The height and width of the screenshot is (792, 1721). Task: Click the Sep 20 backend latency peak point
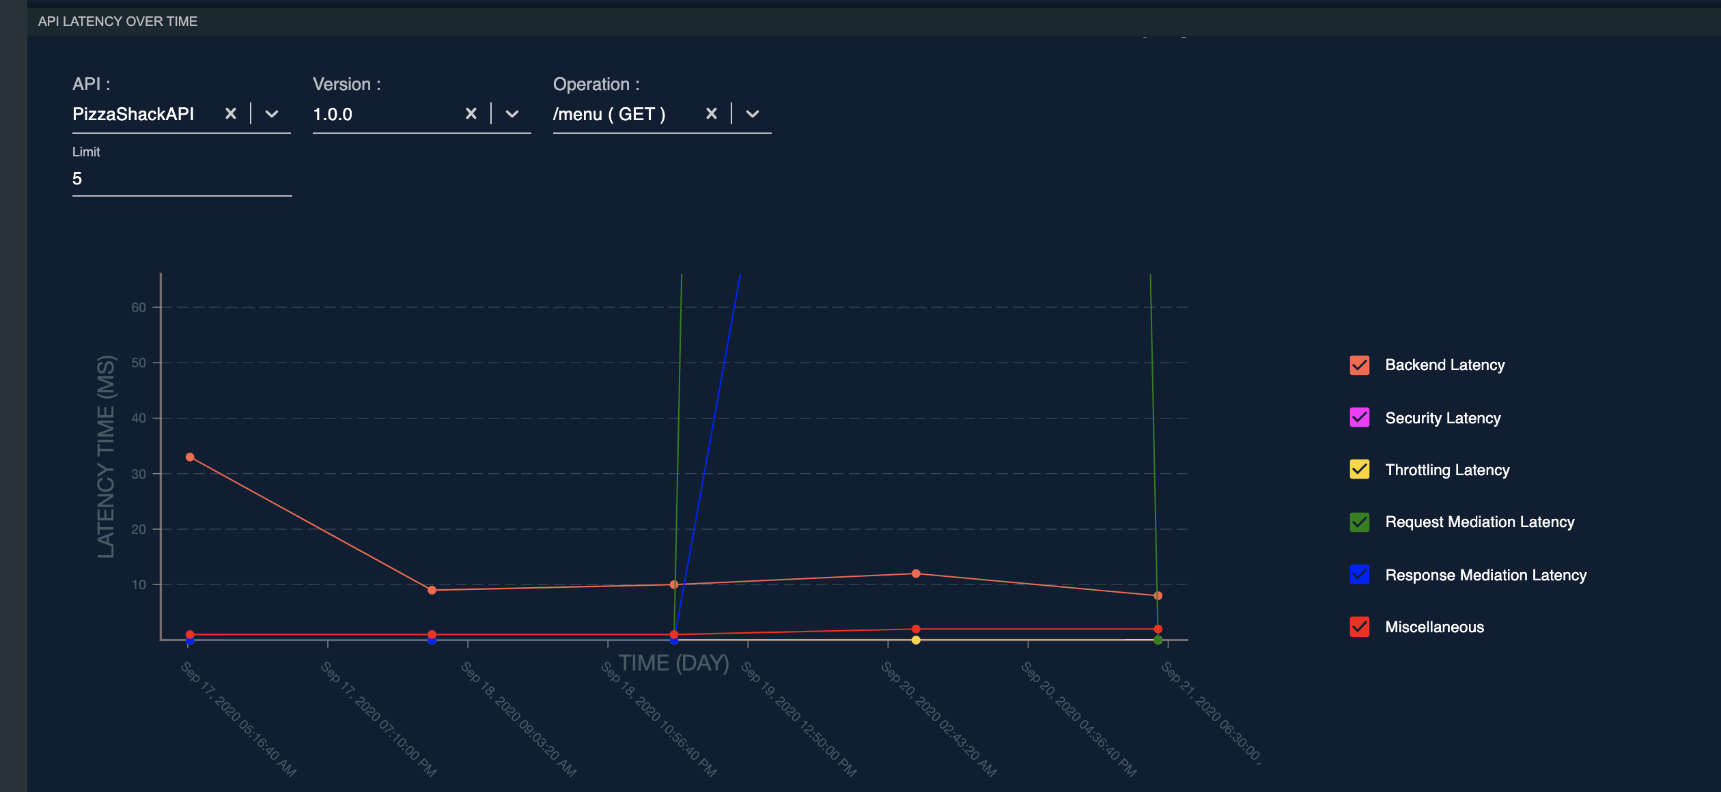point(915,574)
